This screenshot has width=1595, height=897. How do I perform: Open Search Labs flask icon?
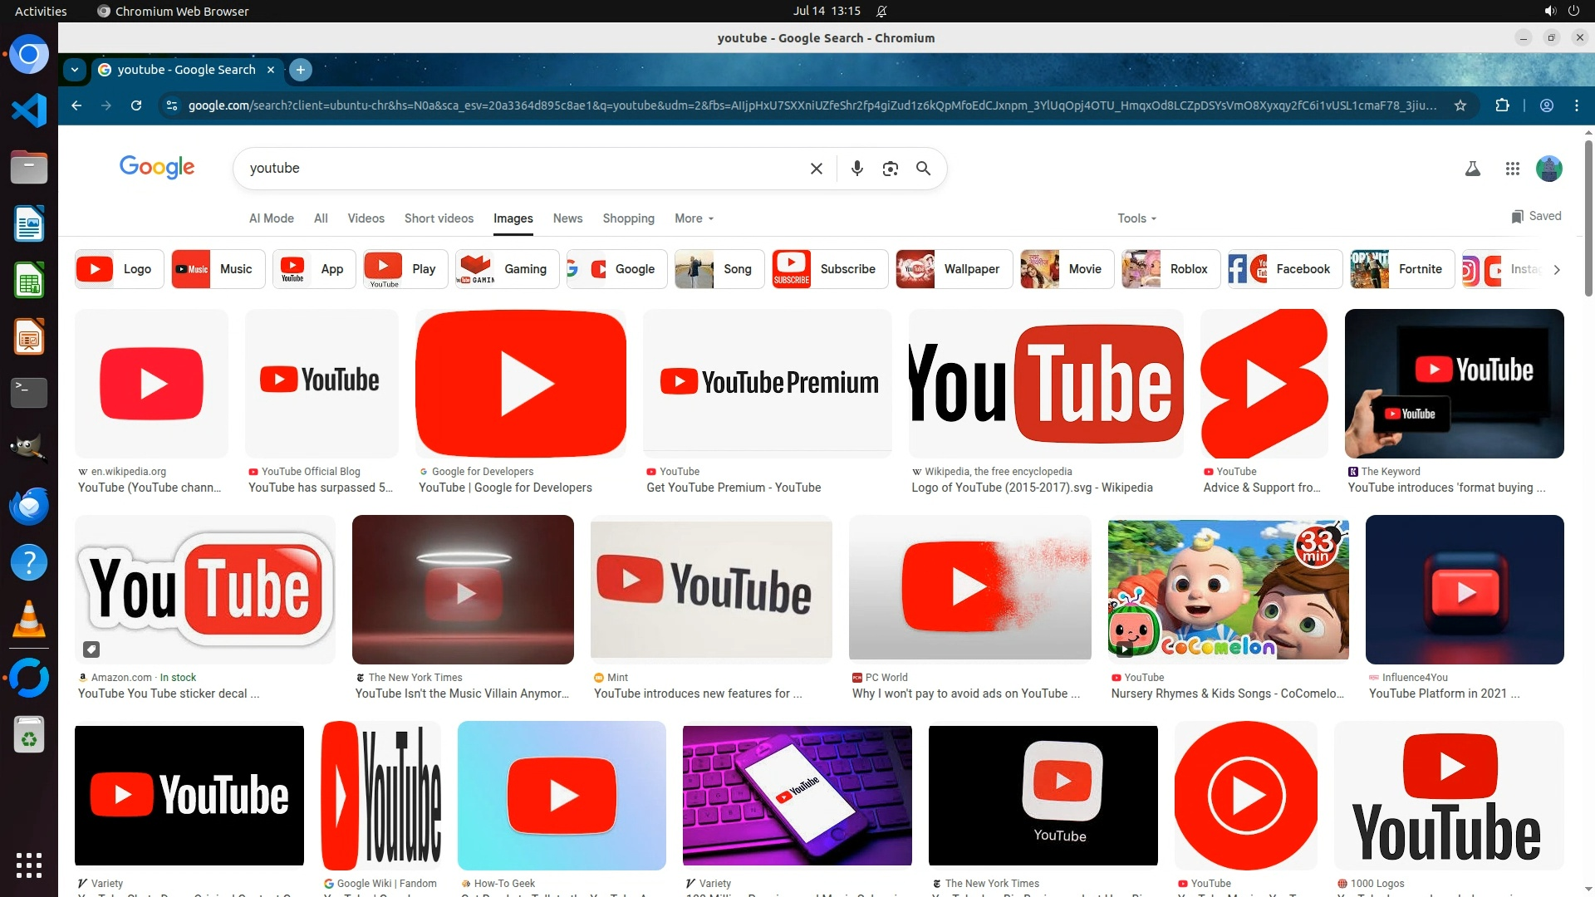(1472, 169)
